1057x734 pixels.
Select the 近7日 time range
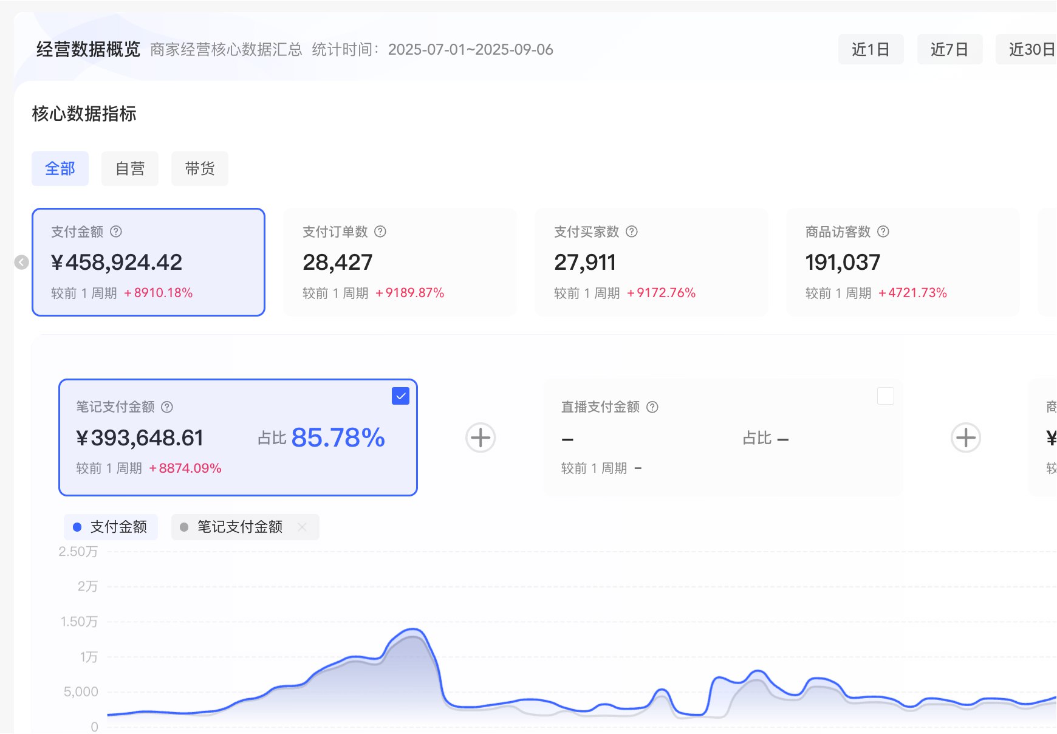950,49
